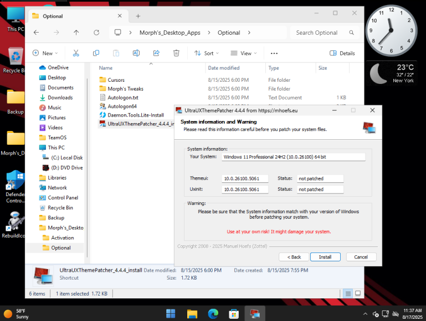The width and height of the screenshot is (426, 321).
Task: Refresh the Optional folder view
Action: point(96,33)
